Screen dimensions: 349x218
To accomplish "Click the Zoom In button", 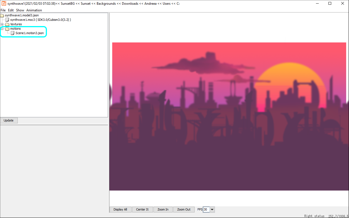I will tap(163, 210).
